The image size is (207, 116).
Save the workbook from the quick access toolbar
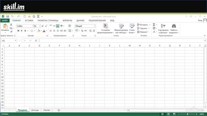[x=7, y=16]
